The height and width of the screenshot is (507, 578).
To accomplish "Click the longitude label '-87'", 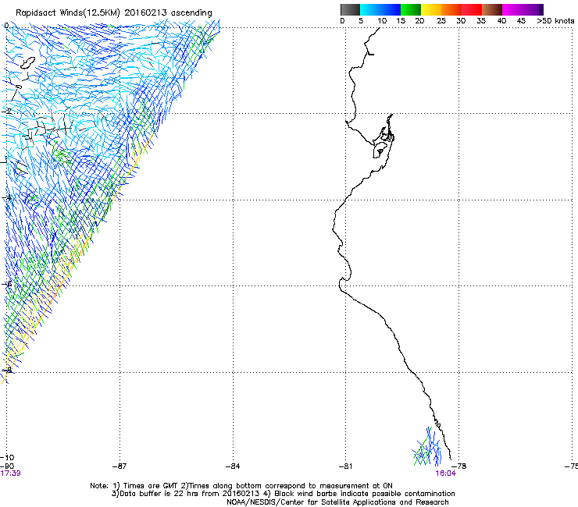I will click(x=120, y=466).
